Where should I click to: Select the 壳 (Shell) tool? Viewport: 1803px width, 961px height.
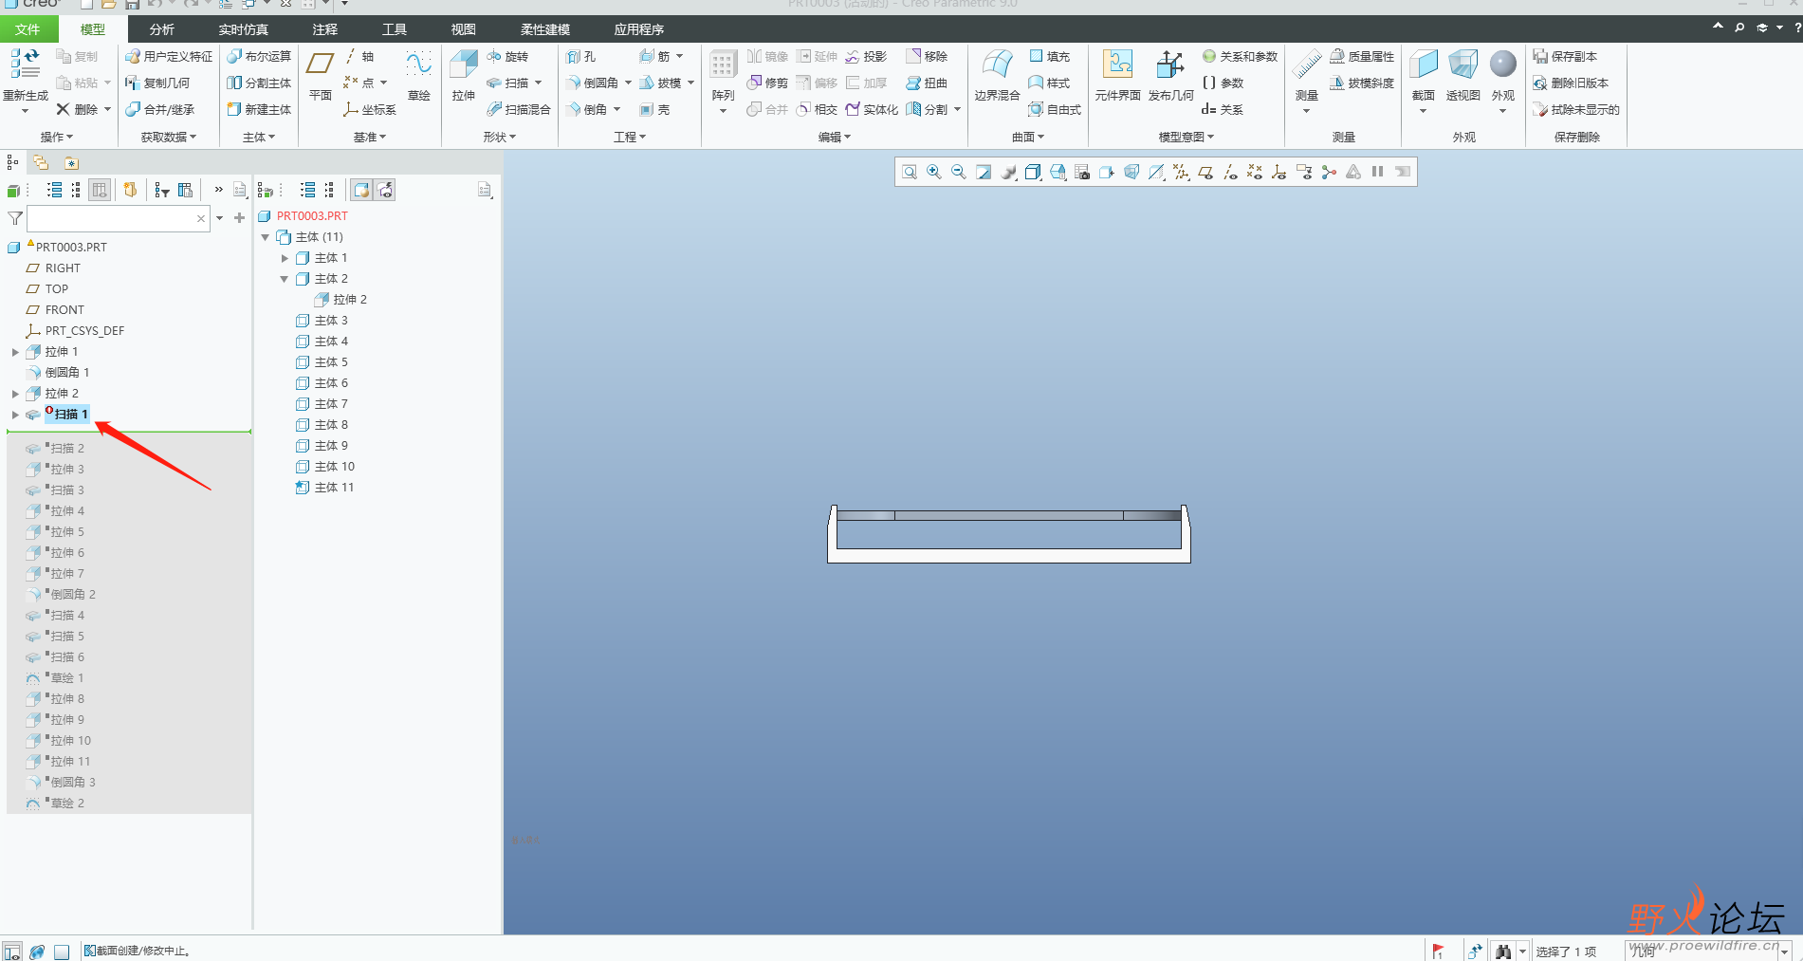point(654,110)
